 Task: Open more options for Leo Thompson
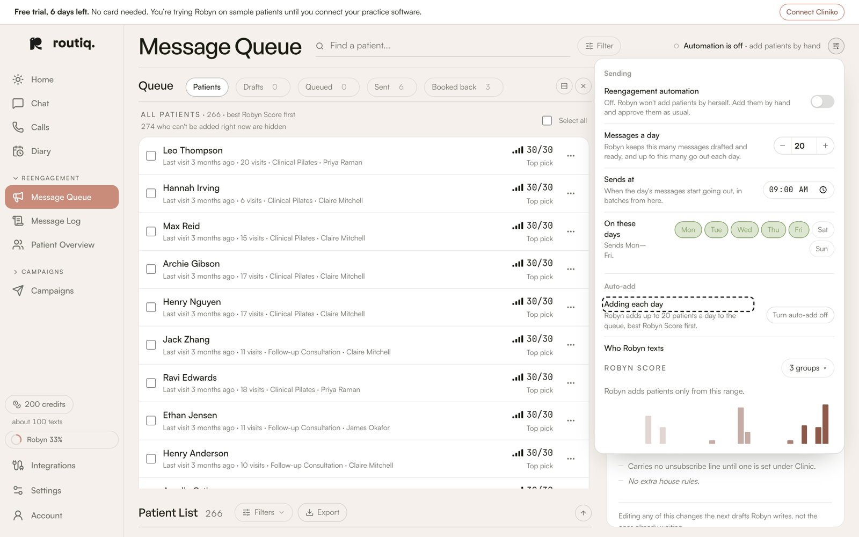point(571,156)
